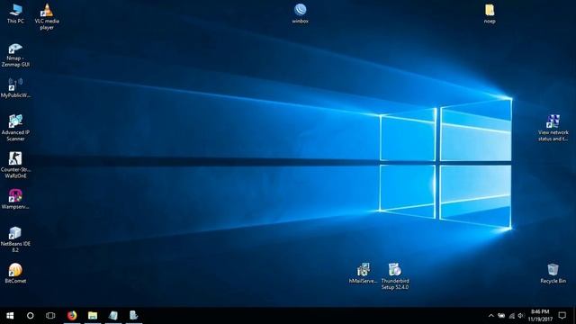Select the BitComet desktop shortcut
The height and width of the screenshot is (324, 576).
tap(15, 274)
